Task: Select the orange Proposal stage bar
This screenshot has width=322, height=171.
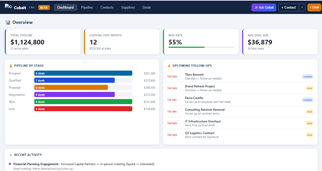Action: tap(71, 88)
